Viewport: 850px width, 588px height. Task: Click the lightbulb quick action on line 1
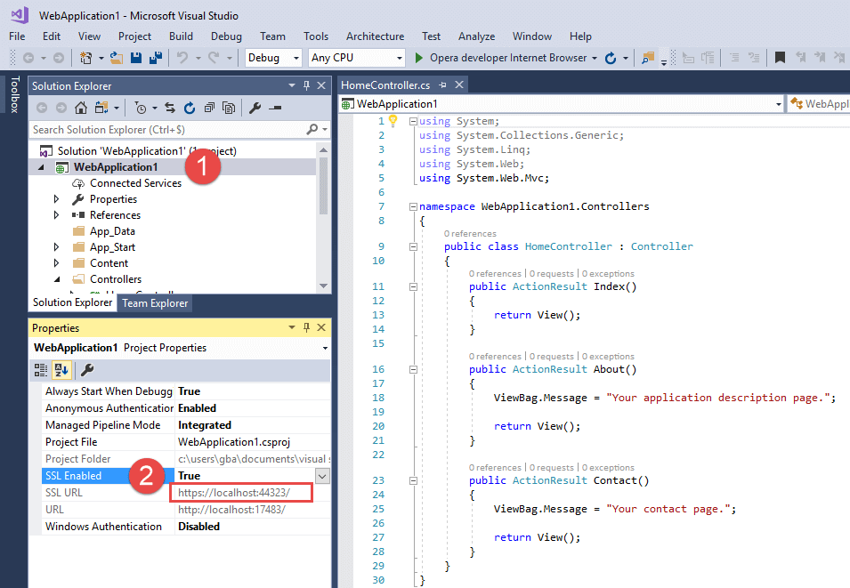point(393,121)
